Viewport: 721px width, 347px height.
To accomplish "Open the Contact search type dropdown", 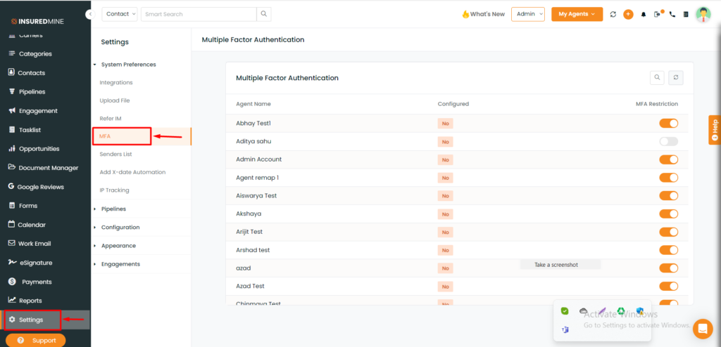I will [120, 14].
